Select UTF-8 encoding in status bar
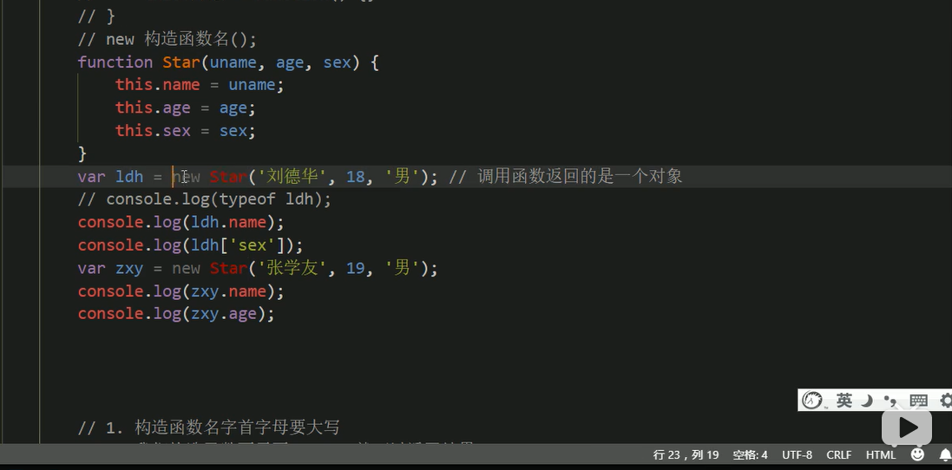This screenshot has height=470, width=952. [x=798, y=455]
